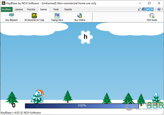Share on Facebook icon
The width and height of the screenshot is (164, 115).
coord(144,9)
